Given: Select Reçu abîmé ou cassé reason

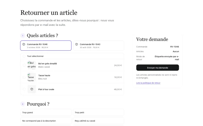Looking at the screenshot, I should 99,121.
